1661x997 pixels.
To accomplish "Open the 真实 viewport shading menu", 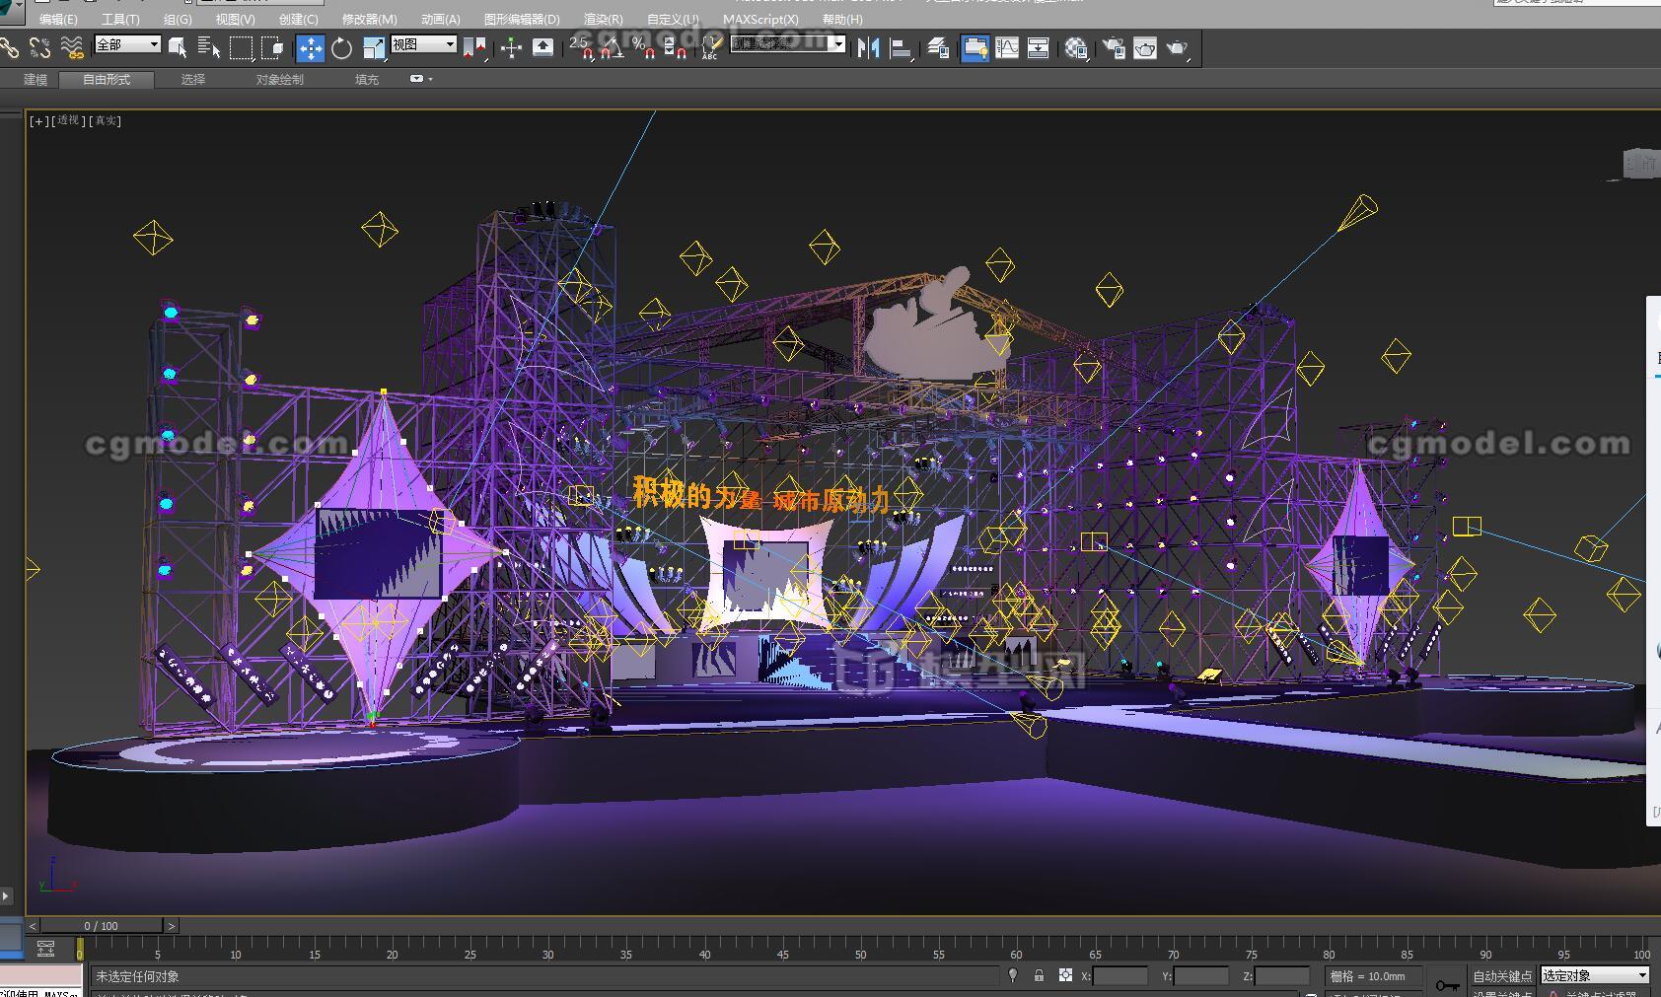I will tap(105, 120).
